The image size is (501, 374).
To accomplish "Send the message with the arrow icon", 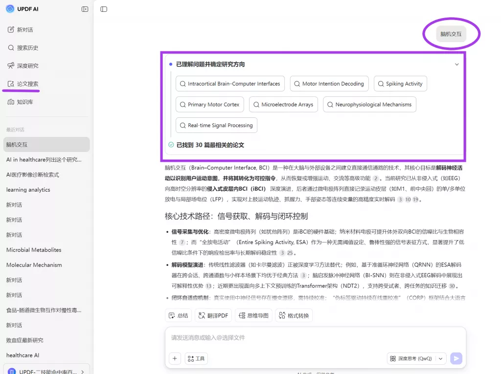I will pos(456,358).
